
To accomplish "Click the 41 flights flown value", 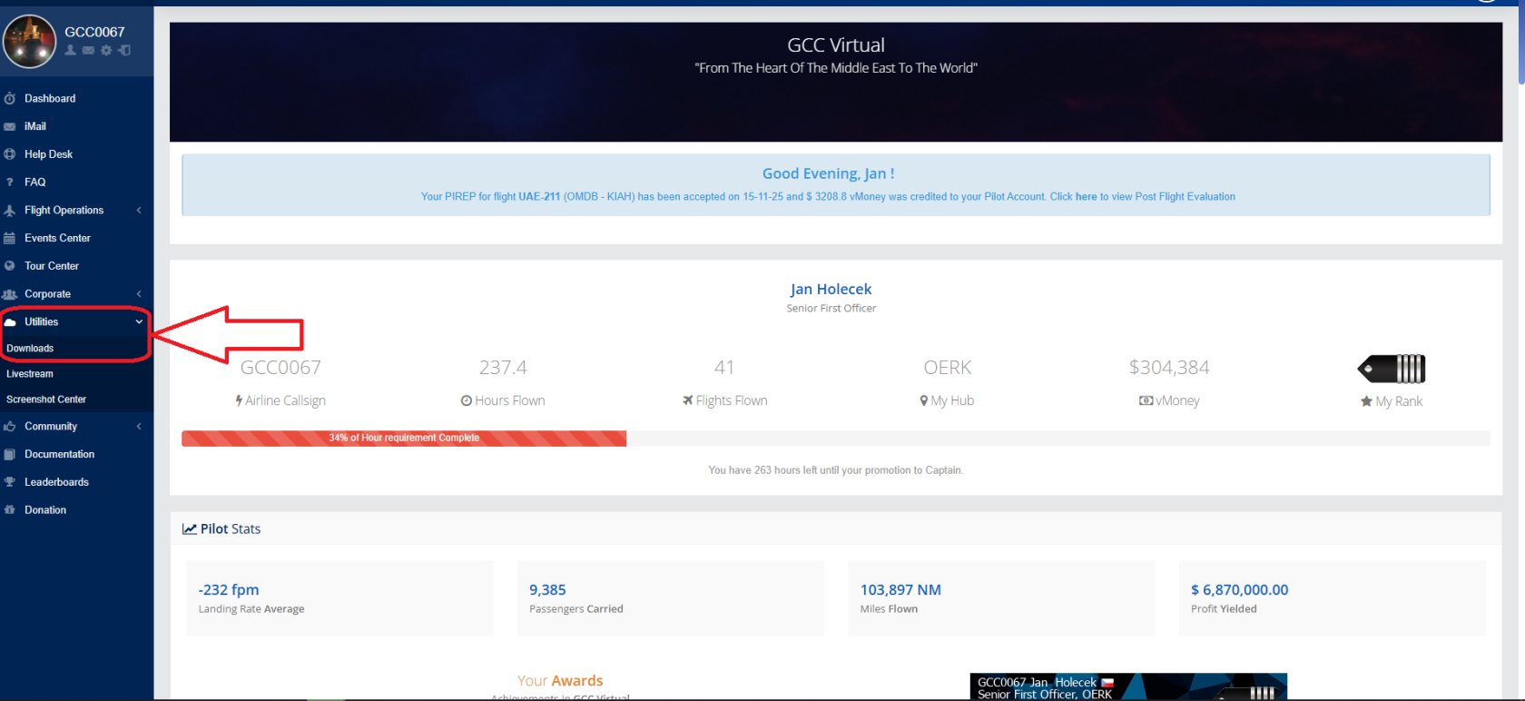I will point(724,368).
